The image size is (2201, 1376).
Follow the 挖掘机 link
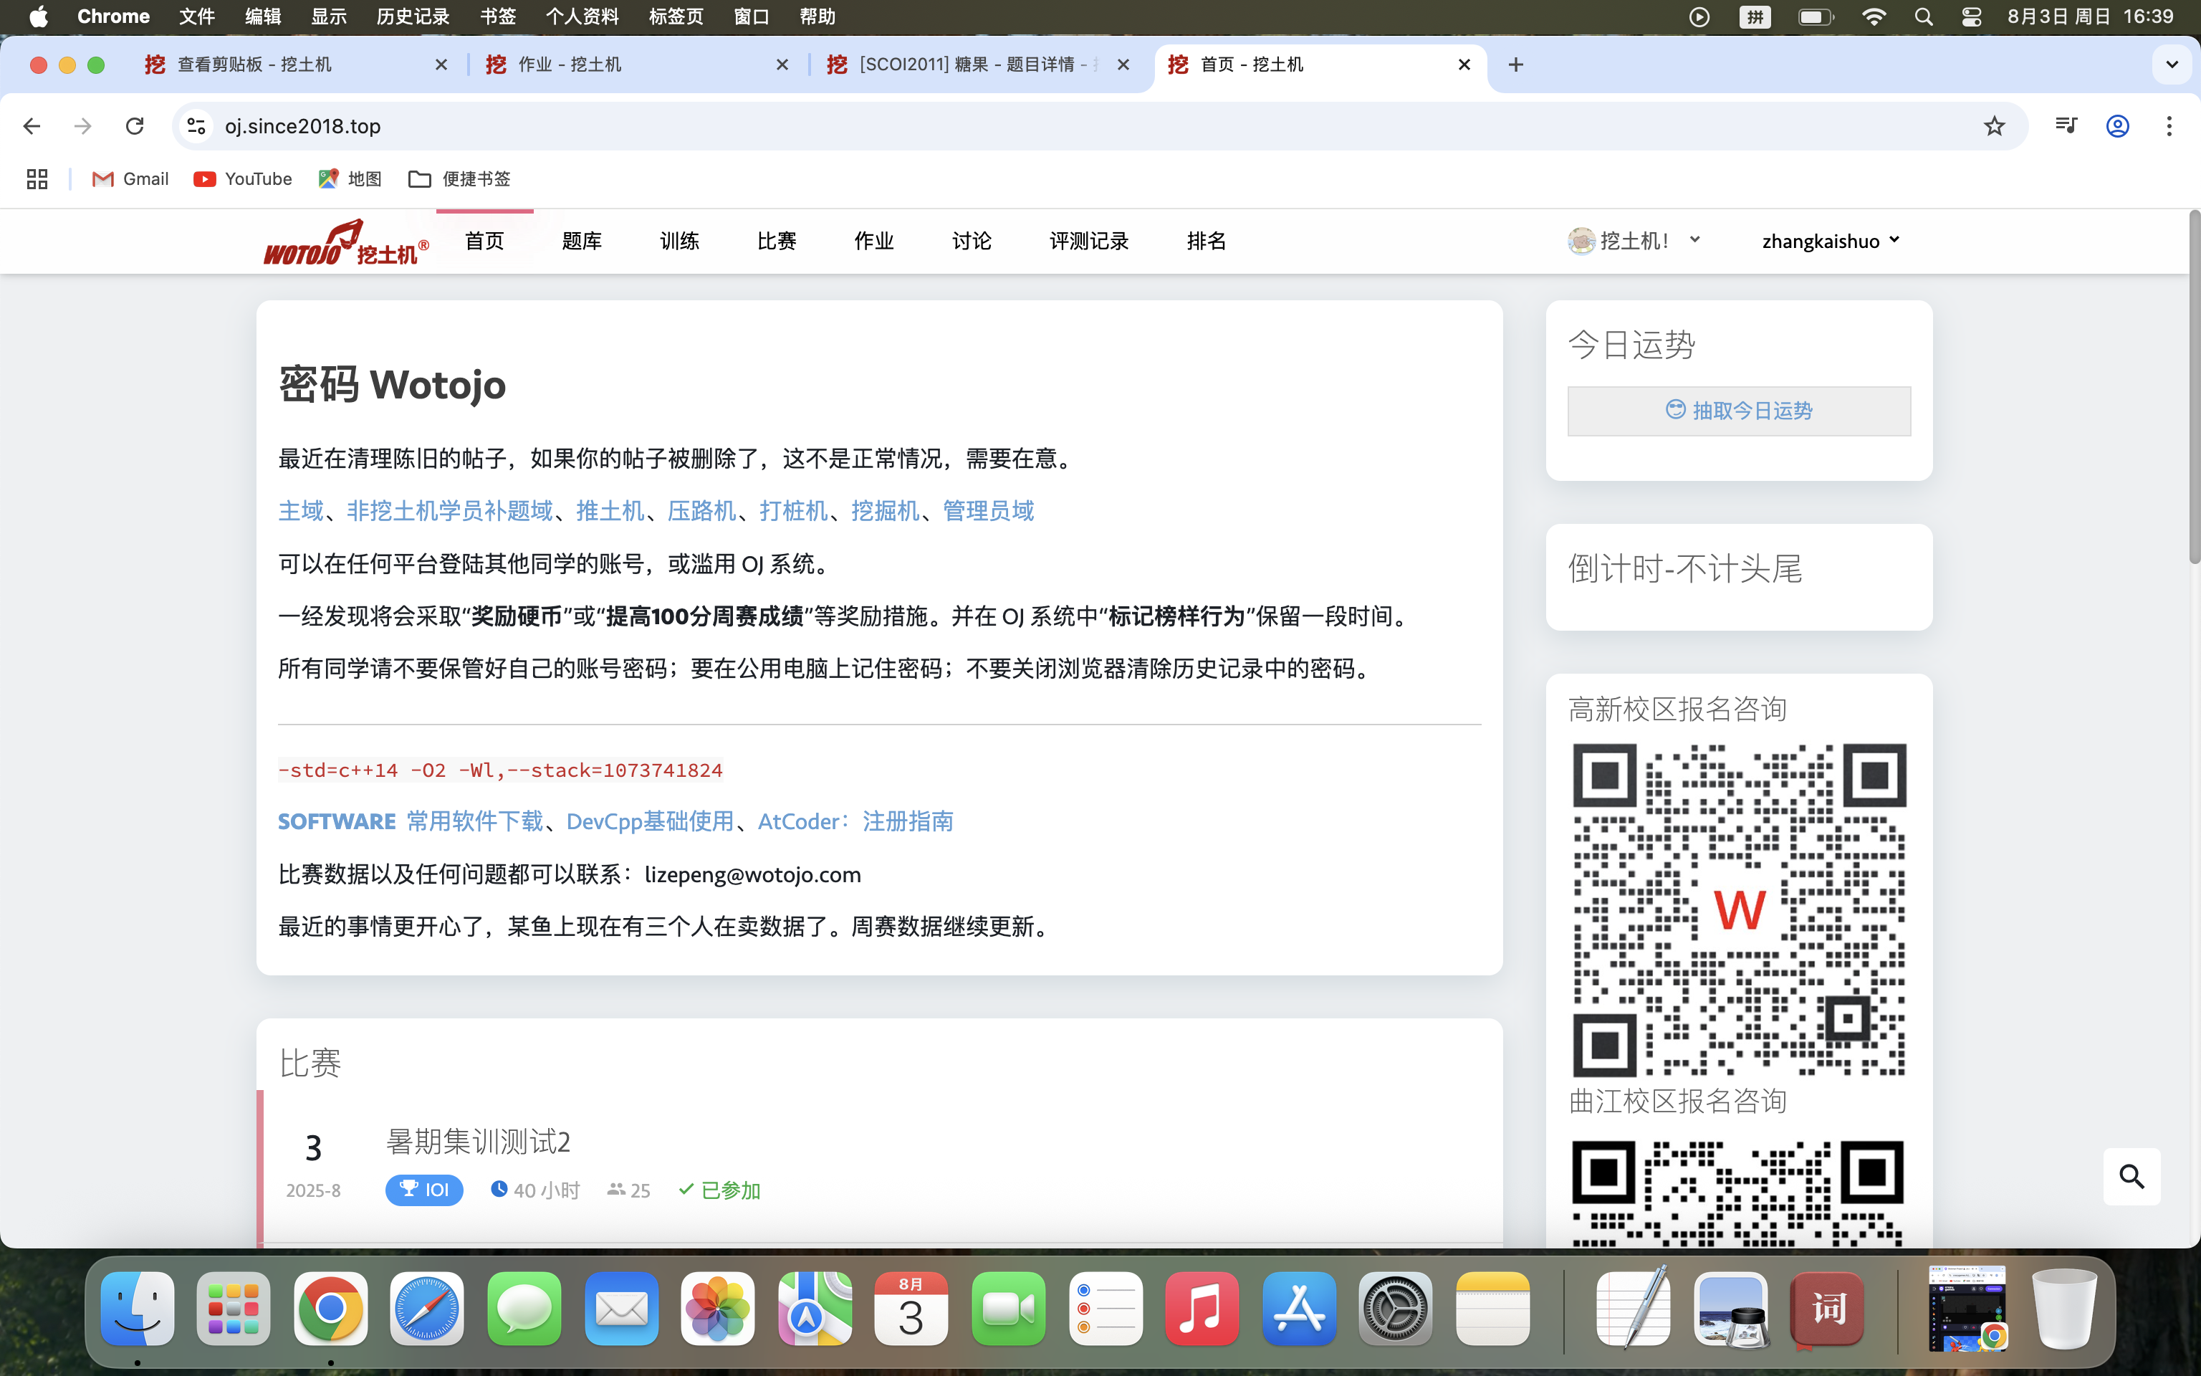click(886, 510)
